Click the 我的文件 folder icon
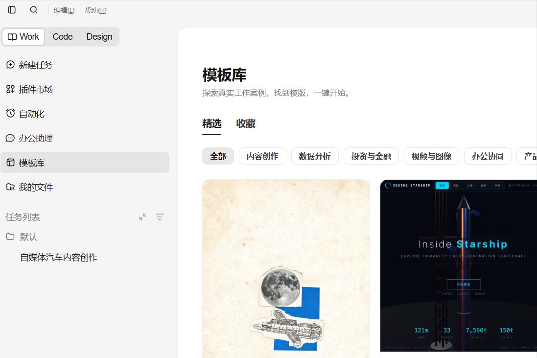The width and height of the screenshot is (537, 358). point(11,187)
